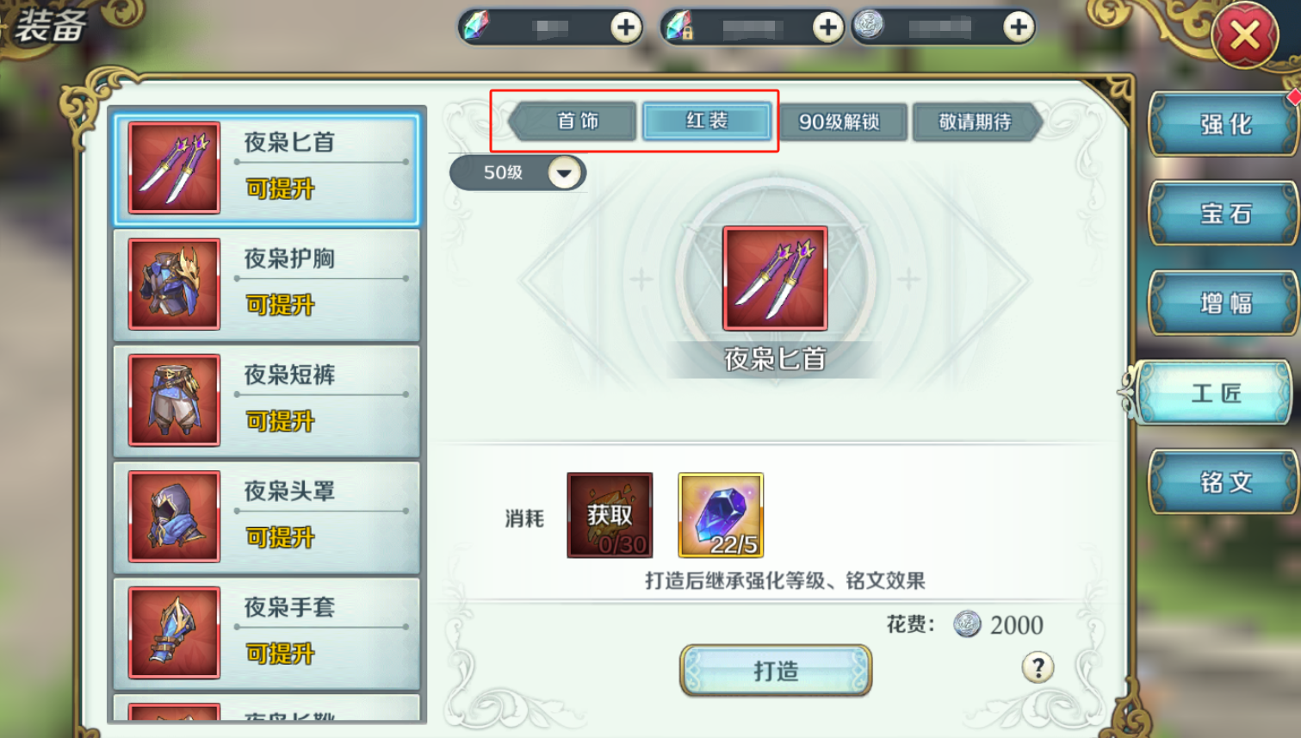Image resolution: width=1301 pixels, height=738 pixels.
Task: Click the center 夜枭匕首 preview thumbnail
Action: (x=775, y=278)
